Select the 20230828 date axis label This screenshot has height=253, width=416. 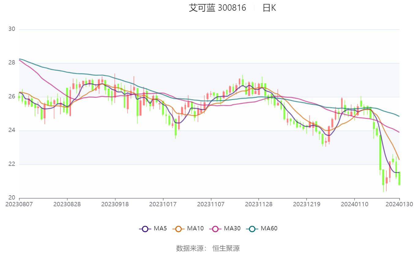[x=67, y=204]
